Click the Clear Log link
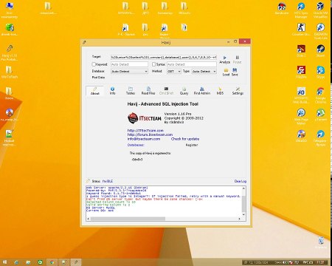Screen dimensions: 332x266 pos(241,181)
